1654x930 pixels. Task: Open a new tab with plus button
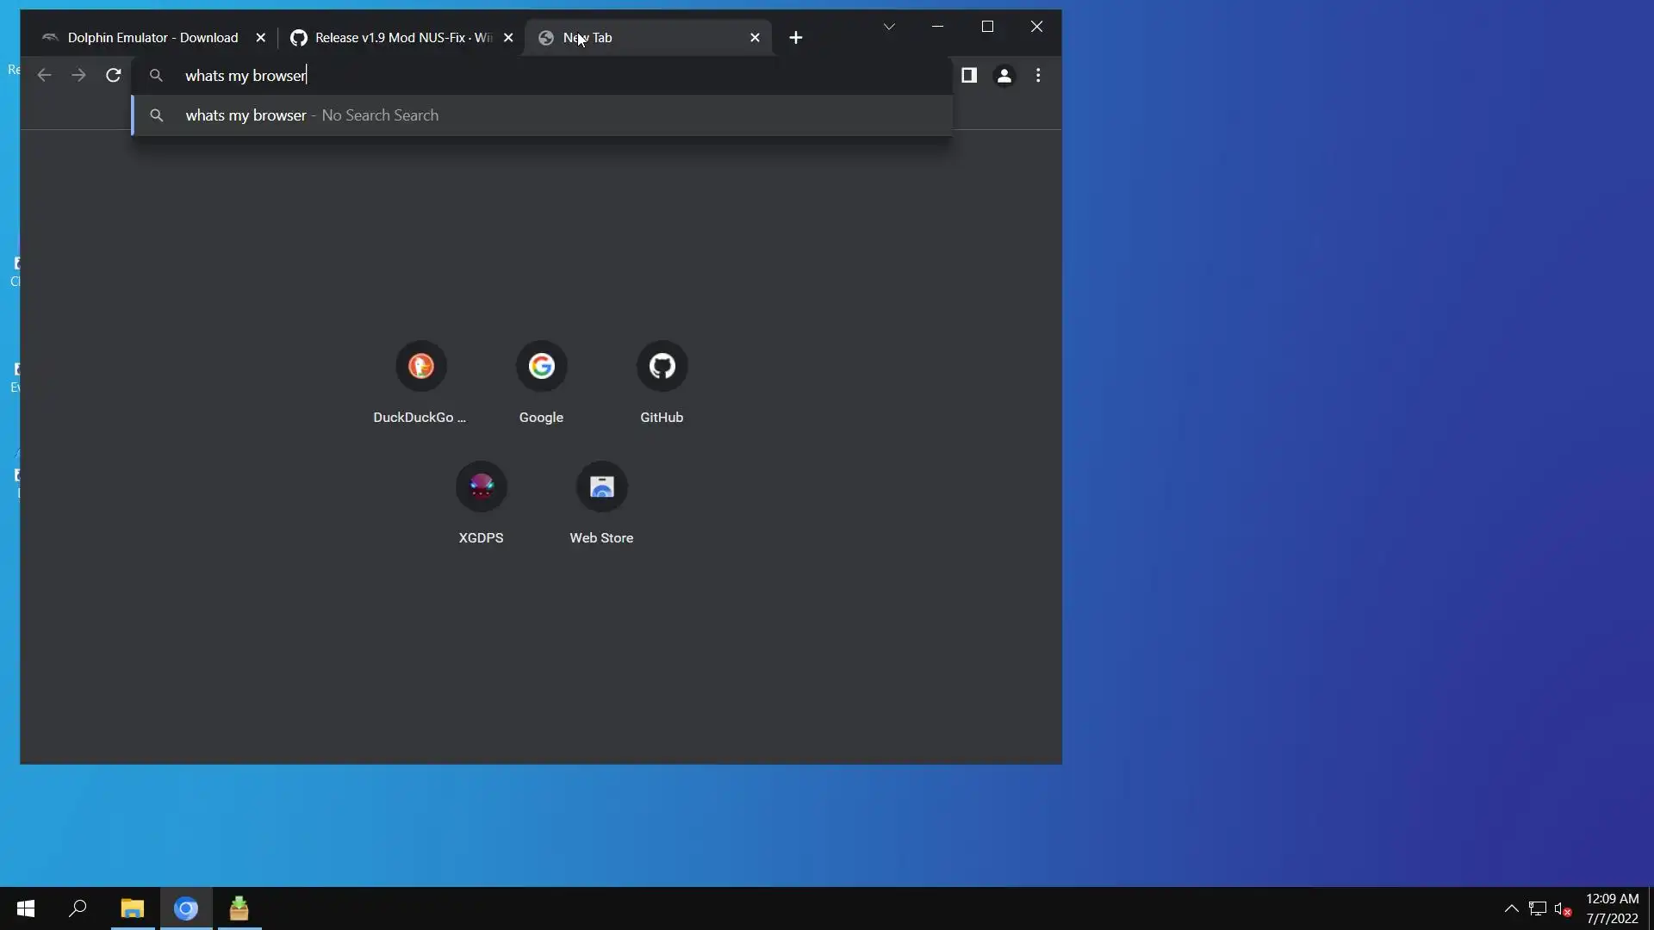coord(796,38)
